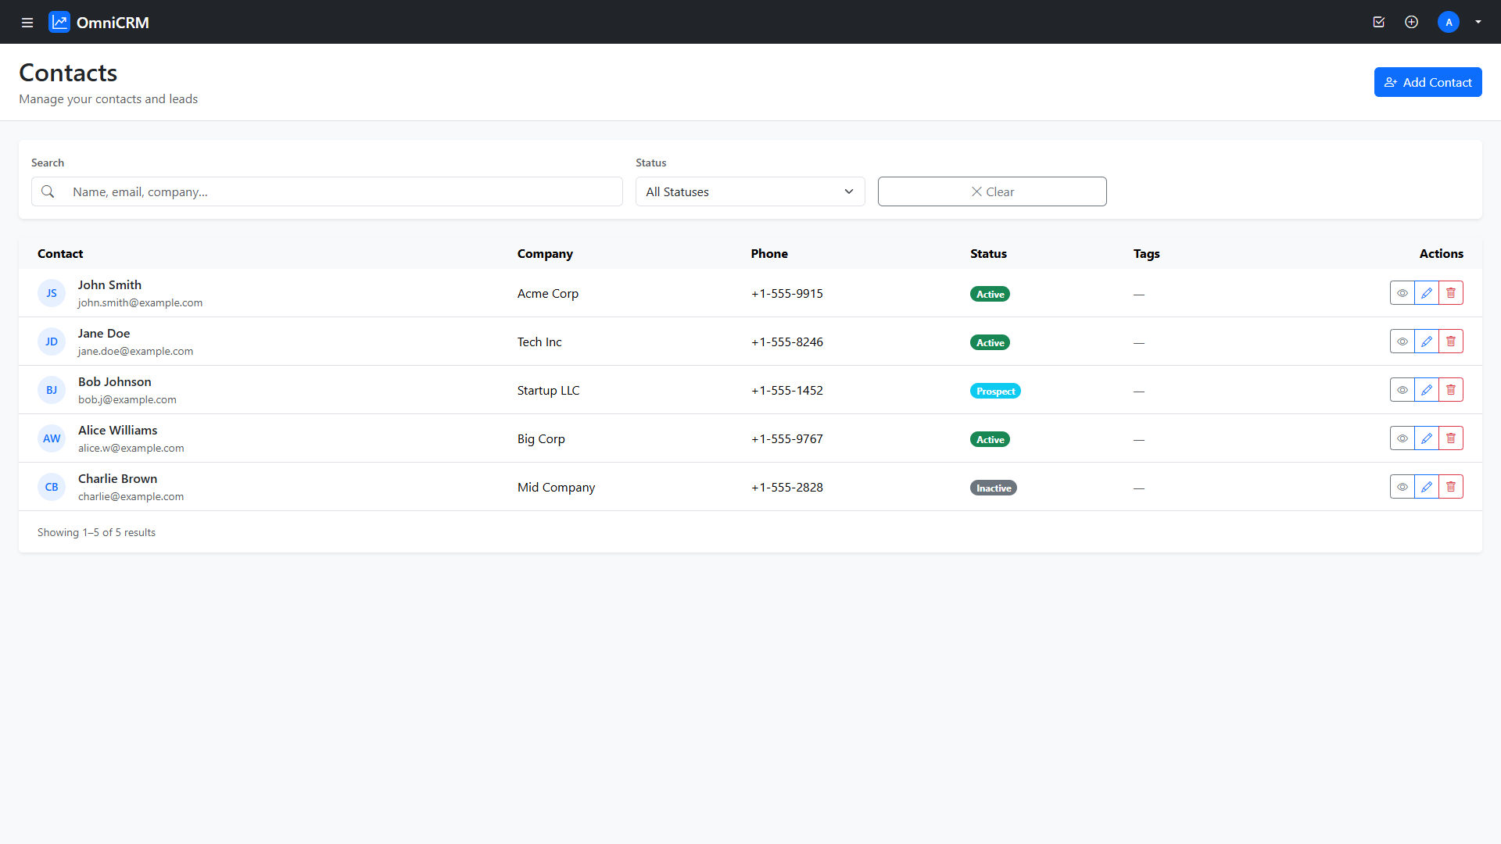Click the CB avatar for Charlie Brown
1501x844 pixels.
pyautogui.click(x=52, y=487)
